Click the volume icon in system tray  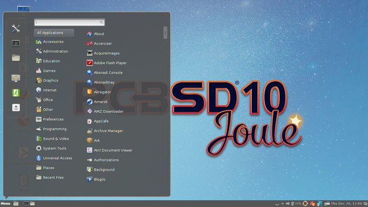(x=288, y=203)
